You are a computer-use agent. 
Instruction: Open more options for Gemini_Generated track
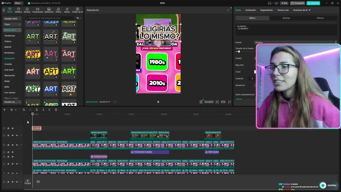click(x=21, y=135)
